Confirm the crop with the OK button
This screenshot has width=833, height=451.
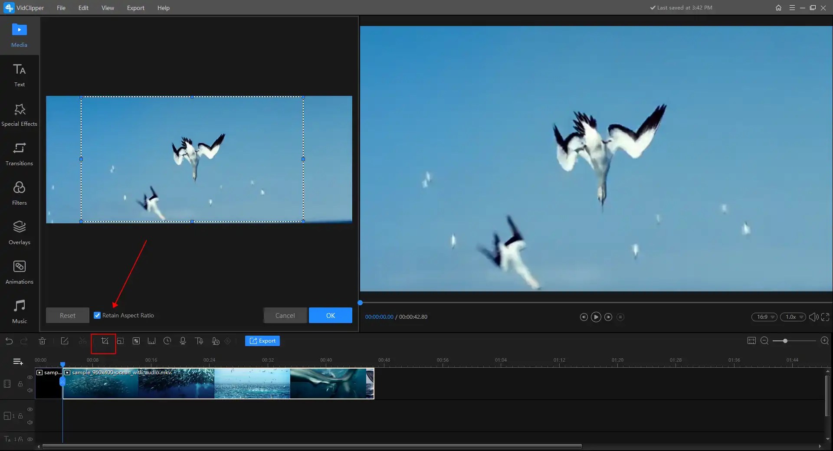pos(330,315)
